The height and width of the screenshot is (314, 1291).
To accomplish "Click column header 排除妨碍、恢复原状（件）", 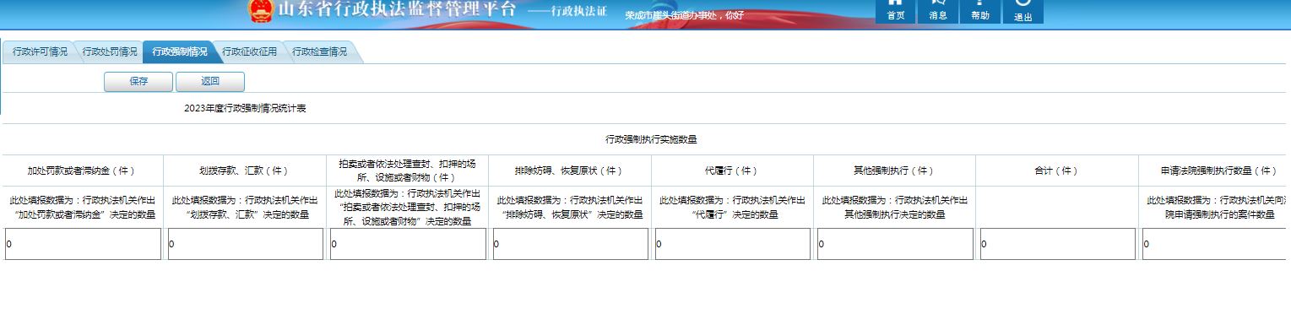I will tap(569, 171).
